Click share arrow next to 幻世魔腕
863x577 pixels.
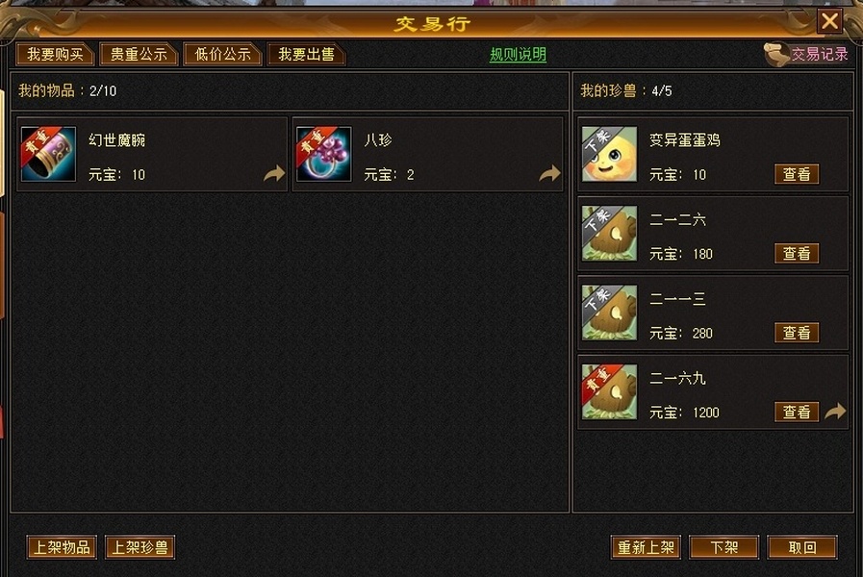(274, 173)
